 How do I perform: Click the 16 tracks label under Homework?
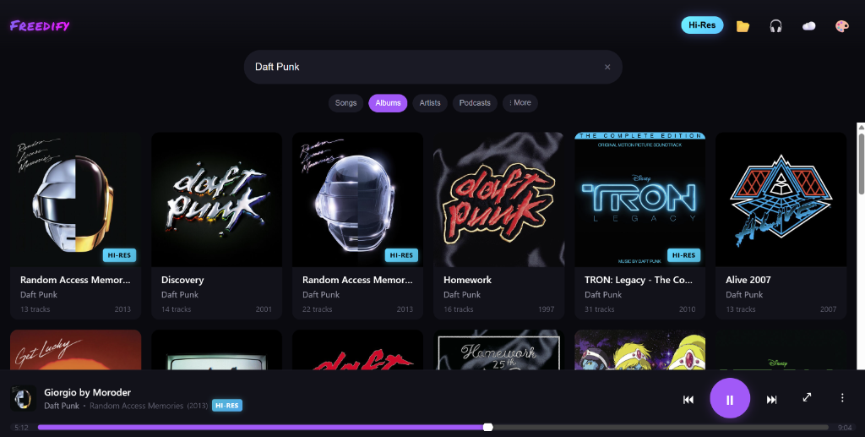(459, 309)
